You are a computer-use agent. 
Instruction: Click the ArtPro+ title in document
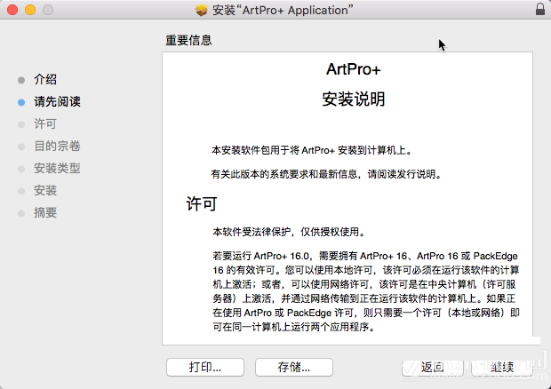click(x=353, y=69)
